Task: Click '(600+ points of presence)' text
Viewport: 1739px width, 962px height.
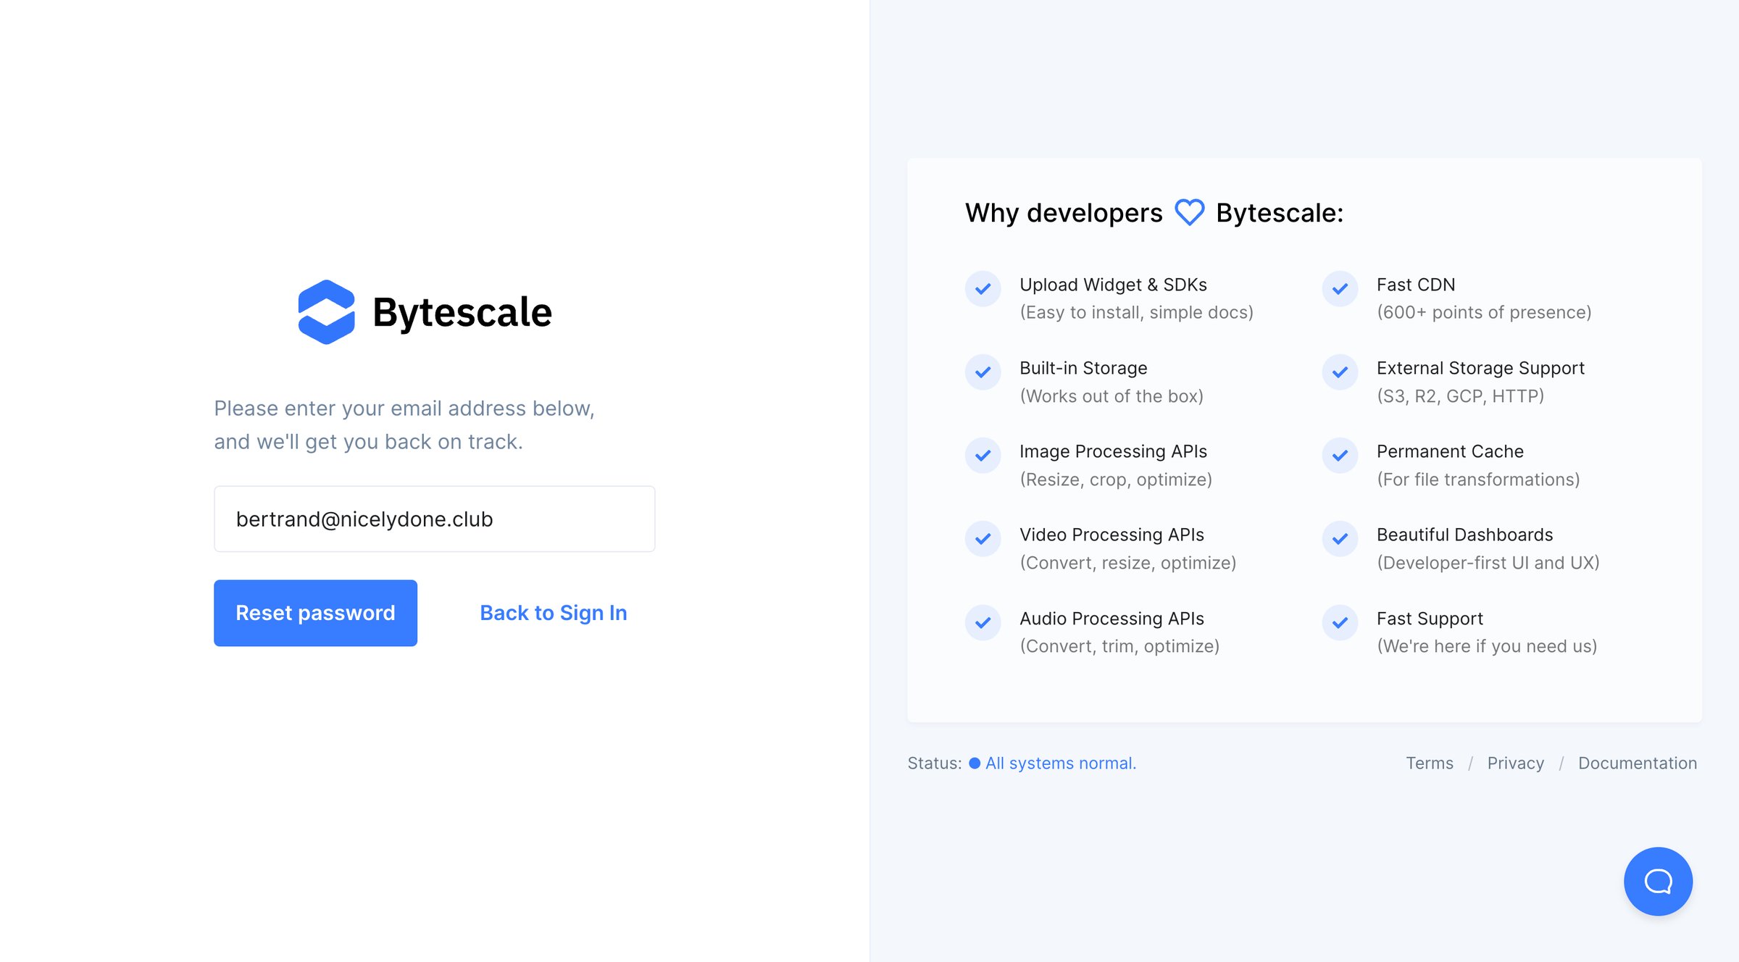Action: (1484, 312)
